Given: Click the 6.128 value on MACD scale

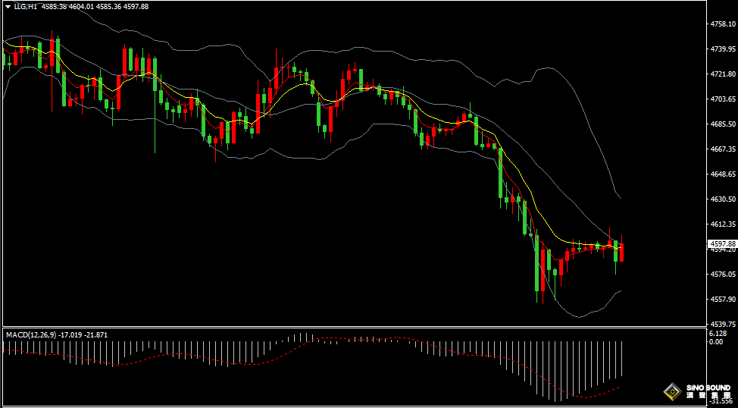Looking at the screenshot, I should pyautogui.click(x=718, y=334).
